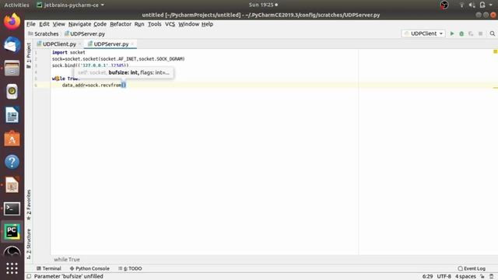Click the Sun 19:25 clock
498x280 pixels.
tap(263, 5)
